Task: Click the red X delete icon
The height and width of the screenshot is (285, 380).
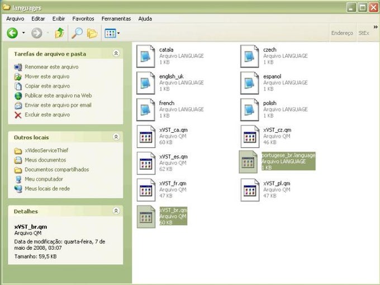Action: [18, 115]
